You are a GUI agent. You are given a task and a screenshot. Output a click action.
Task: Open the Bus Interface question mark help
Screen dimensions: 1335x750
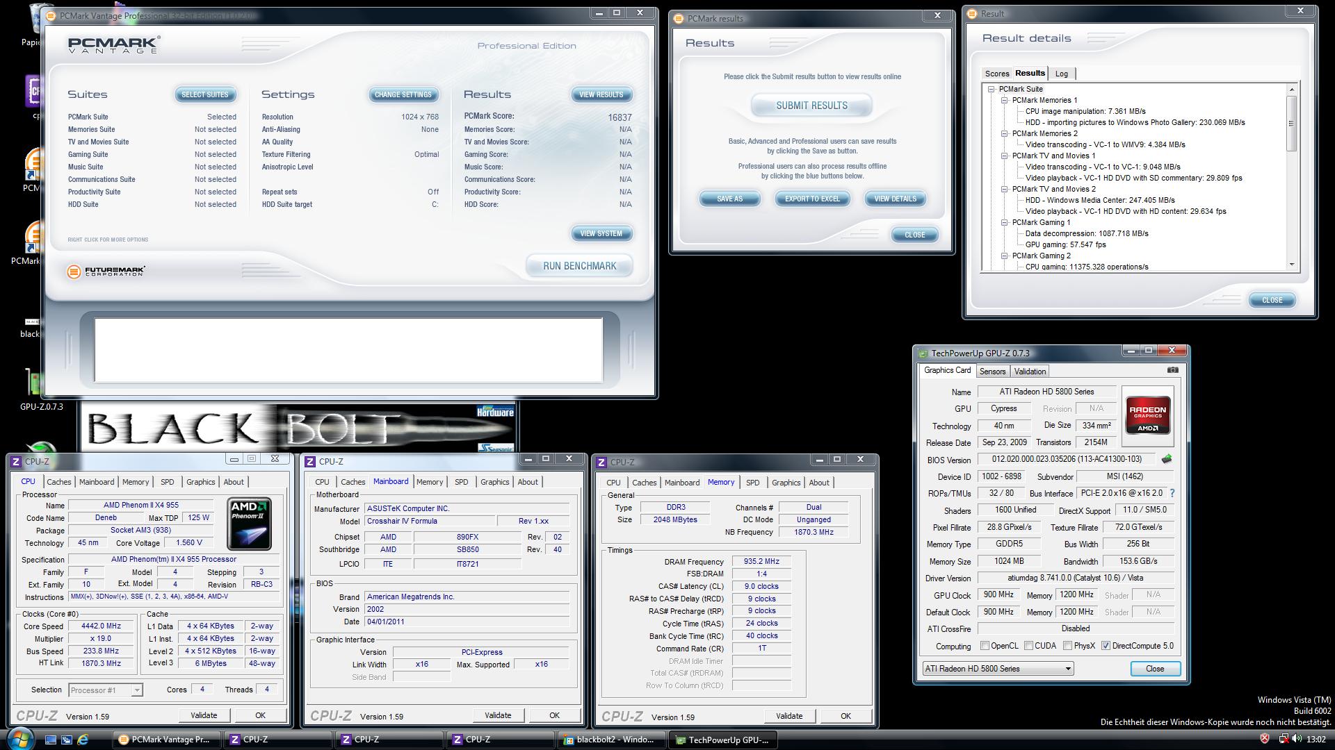pos(1172,493)
